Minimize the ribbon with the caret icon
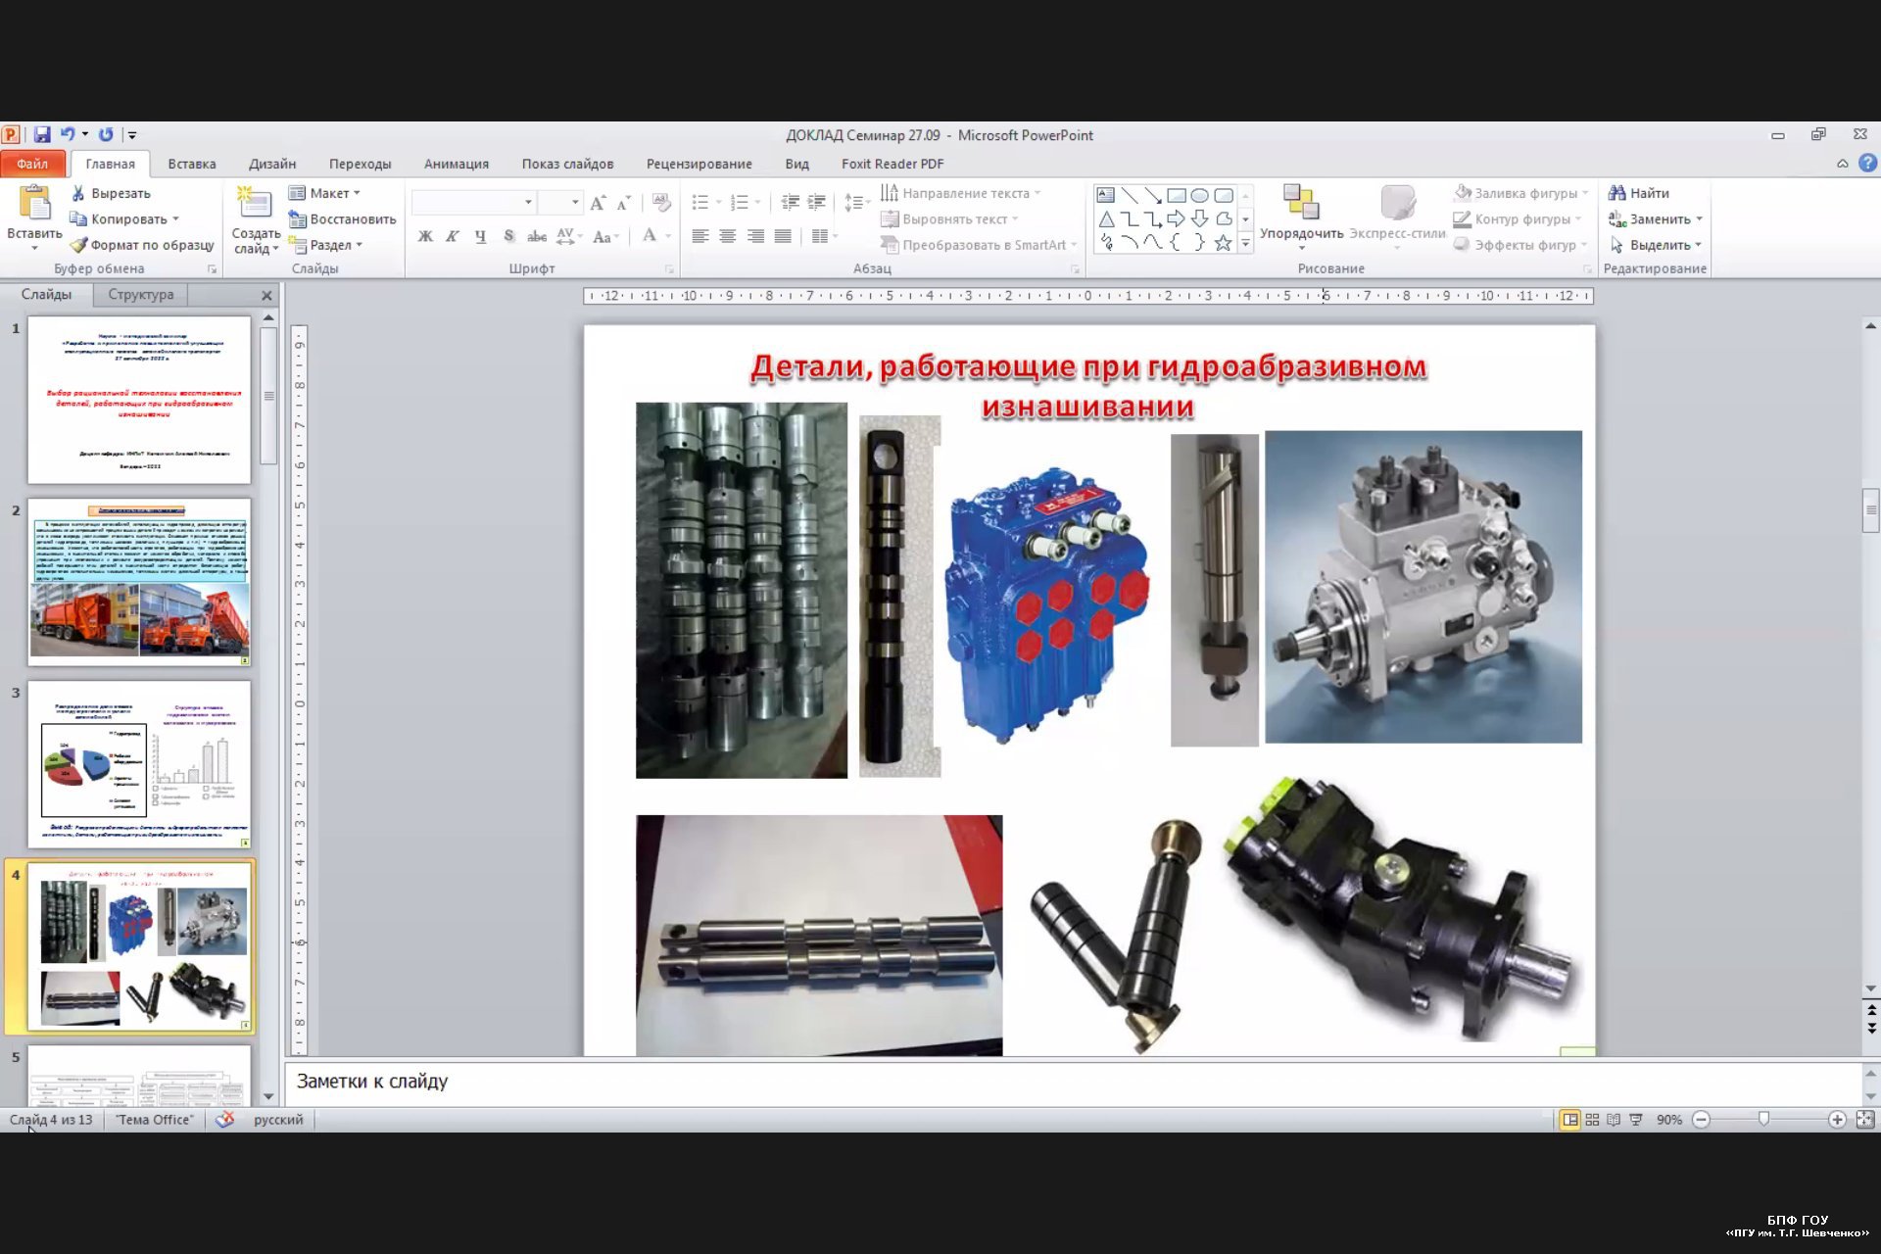This screenshot has width=1881, height=1254. [x=1842, y=164]
